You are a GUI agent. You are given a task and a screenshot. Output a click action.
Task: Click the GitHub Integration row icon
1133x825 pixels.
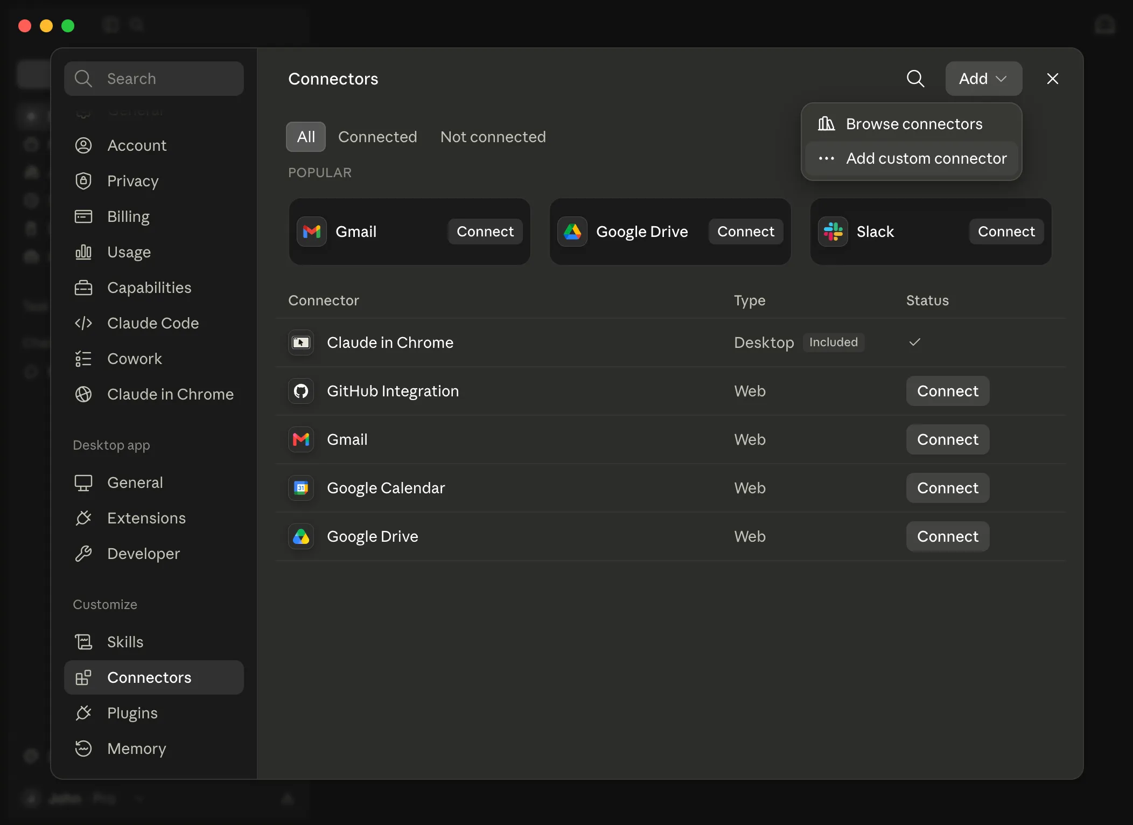click(x=301, y=391)
